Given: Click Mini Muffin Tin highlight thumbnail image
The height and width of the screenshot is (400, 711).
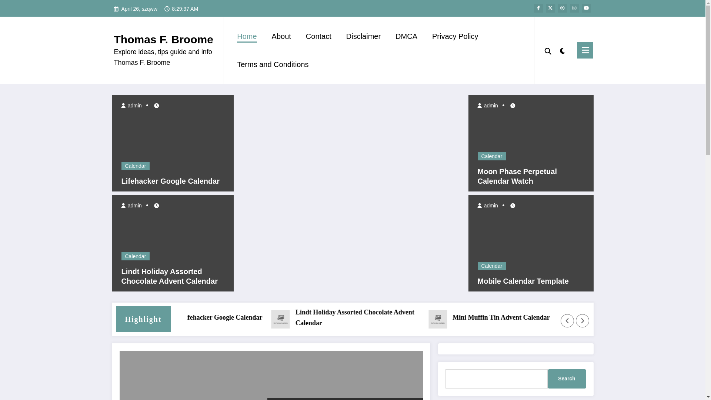Looking at the screenshot, I should [x=438, y=319].
